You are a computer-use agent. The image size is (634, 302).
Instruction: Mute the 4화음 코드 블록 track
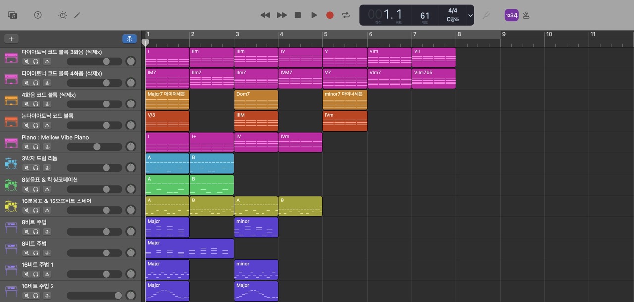[26, 104]
